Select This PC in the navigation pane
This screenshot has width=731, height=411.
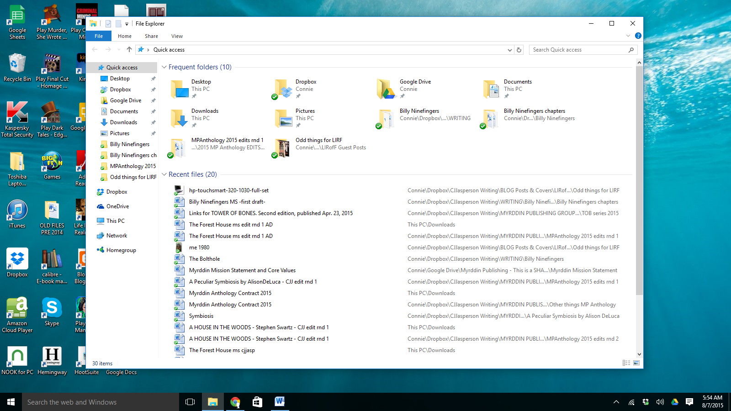click(115, 221)
